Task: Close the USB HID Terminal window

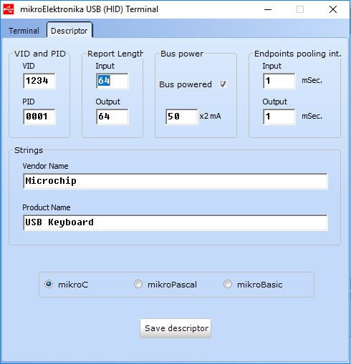Action: 333,9
